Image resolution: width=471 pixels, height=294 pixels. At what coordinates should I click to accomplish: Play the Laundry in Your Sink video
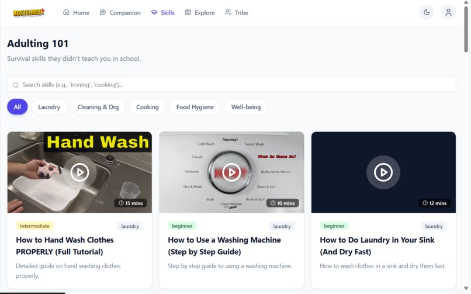click(x=383, y=172)
